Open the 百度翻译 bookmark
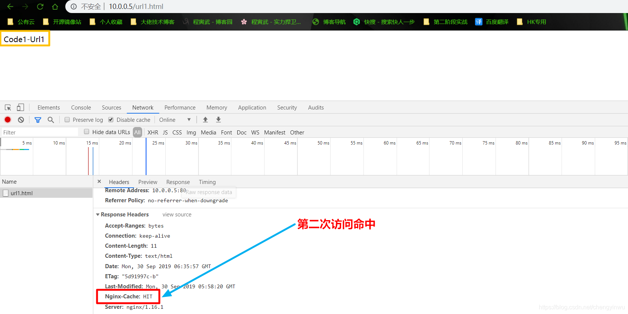The width and height of the screenshot is (628, 314). 492,22
